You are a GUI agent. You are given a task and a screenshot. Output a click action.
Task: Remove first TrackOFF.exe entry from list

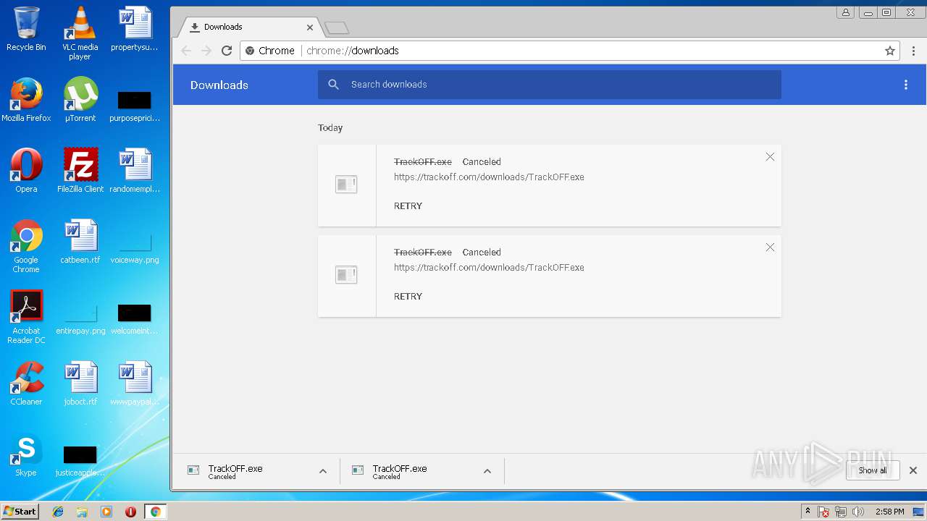[x=770, y=157]
